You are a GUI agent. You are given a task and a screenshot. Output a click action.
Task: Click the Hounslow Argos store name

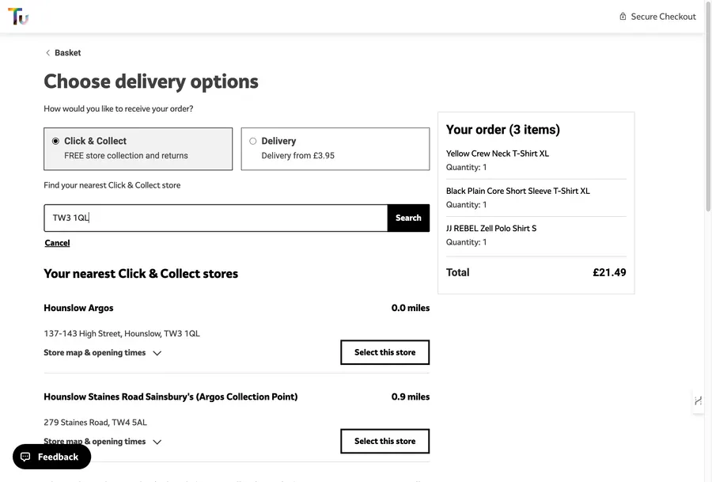[78, 308]
